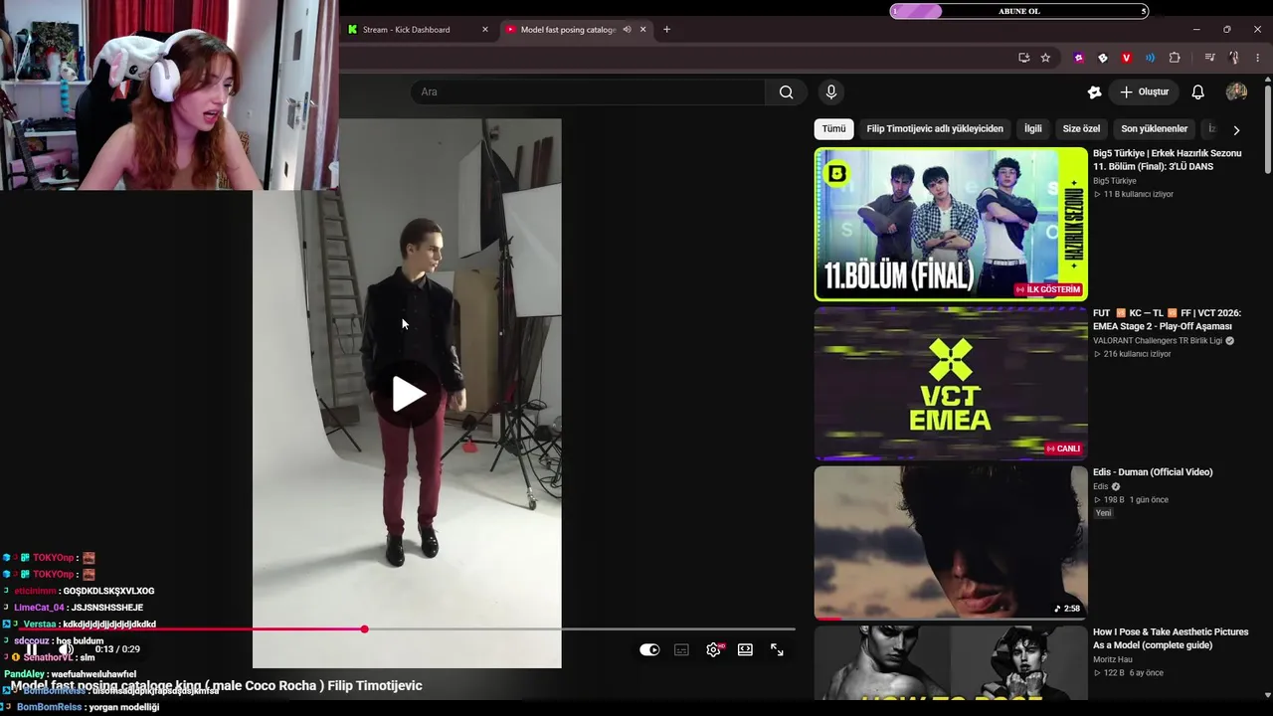This screenshot has height=716, width=1273.
Task: Open the YouTube account avatar menu
Action: pyautogui.click(x=1236, y=92)
